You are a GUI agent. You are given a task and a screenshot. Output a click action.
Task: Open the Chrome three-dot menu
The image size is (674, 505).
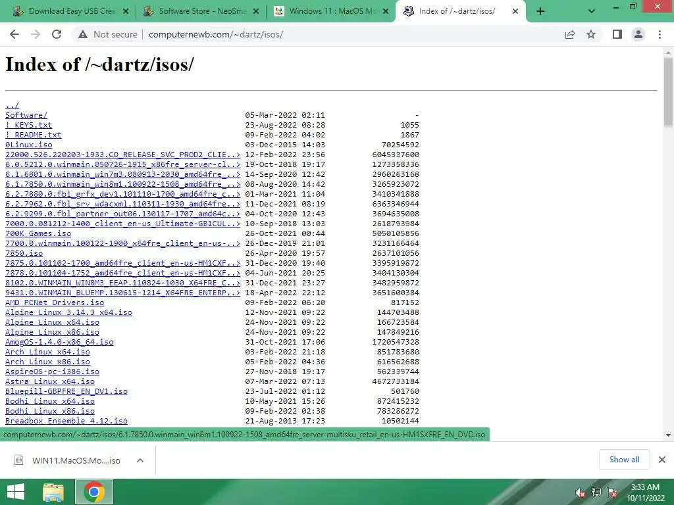point(660,34)
